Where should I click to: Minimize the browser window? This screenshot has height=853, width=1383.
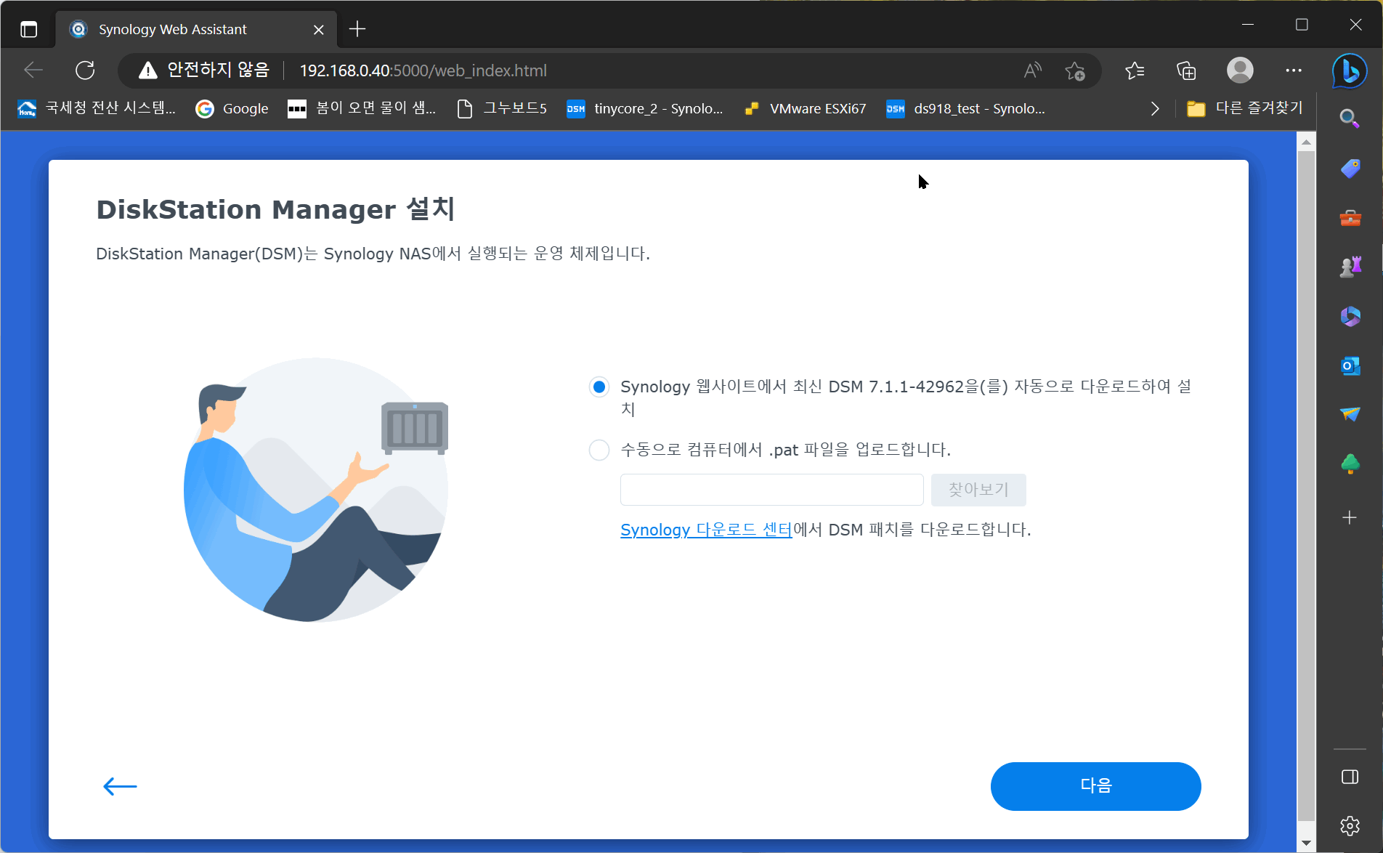[1248, 25]
